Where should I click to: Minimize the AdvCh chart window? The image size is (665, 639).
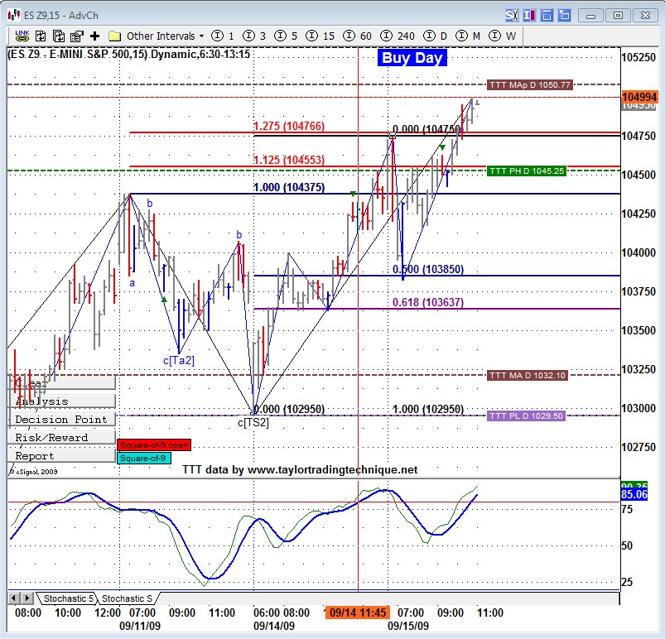coord(591,16)
